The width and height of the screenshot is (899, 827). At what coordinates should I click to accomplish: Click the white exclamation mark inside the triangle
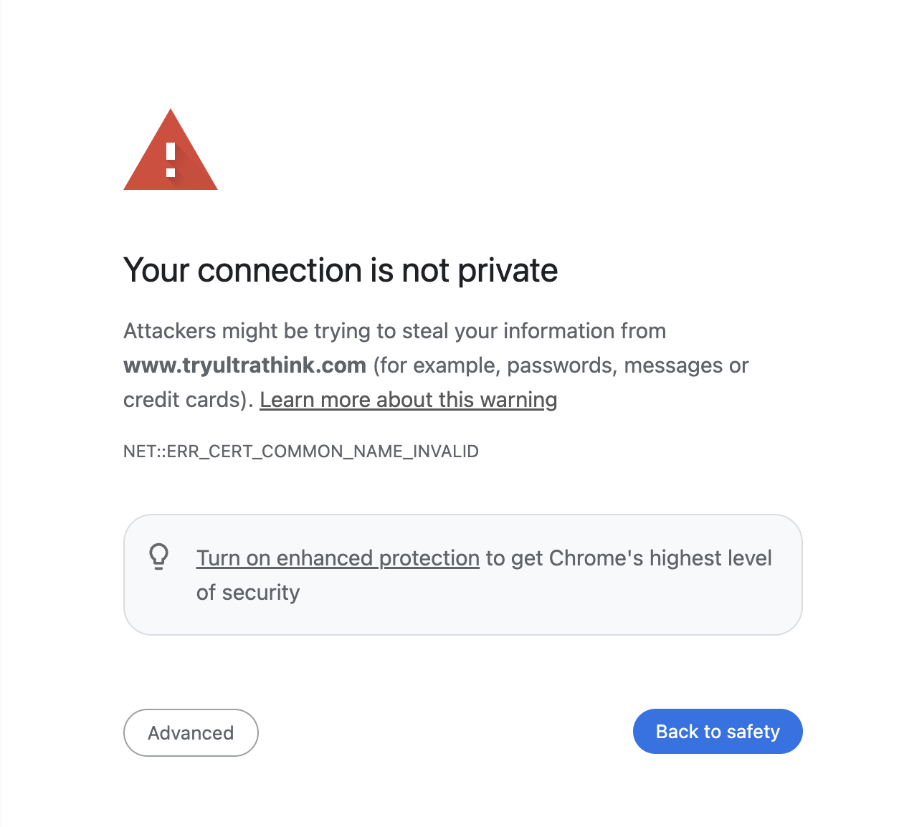coord(171,160)
